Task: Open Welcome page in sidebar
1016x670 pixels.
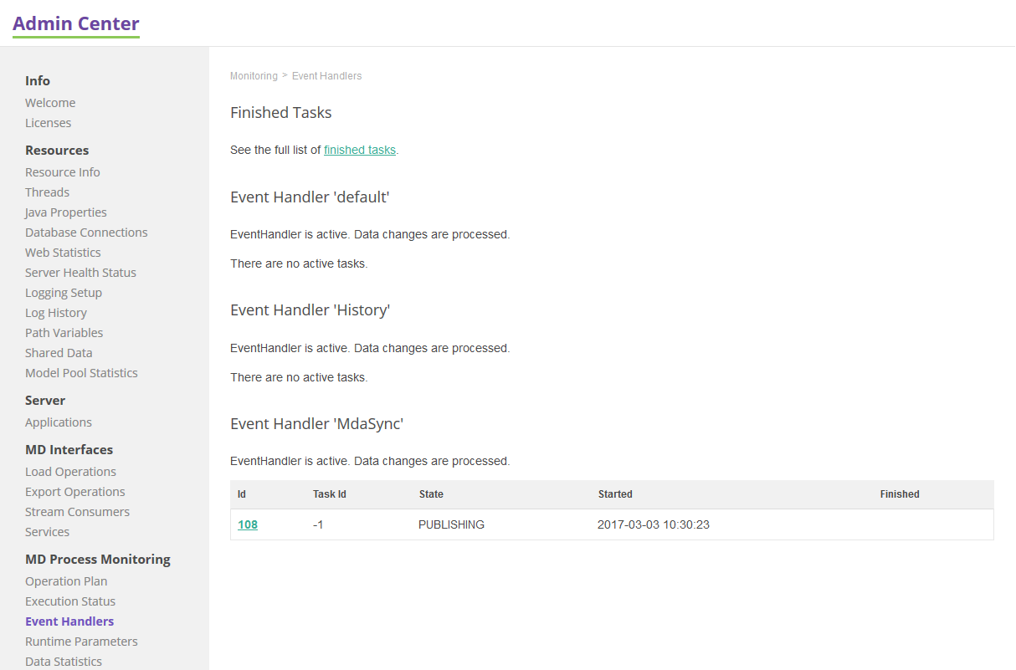Action: click(x=50, y=103)
